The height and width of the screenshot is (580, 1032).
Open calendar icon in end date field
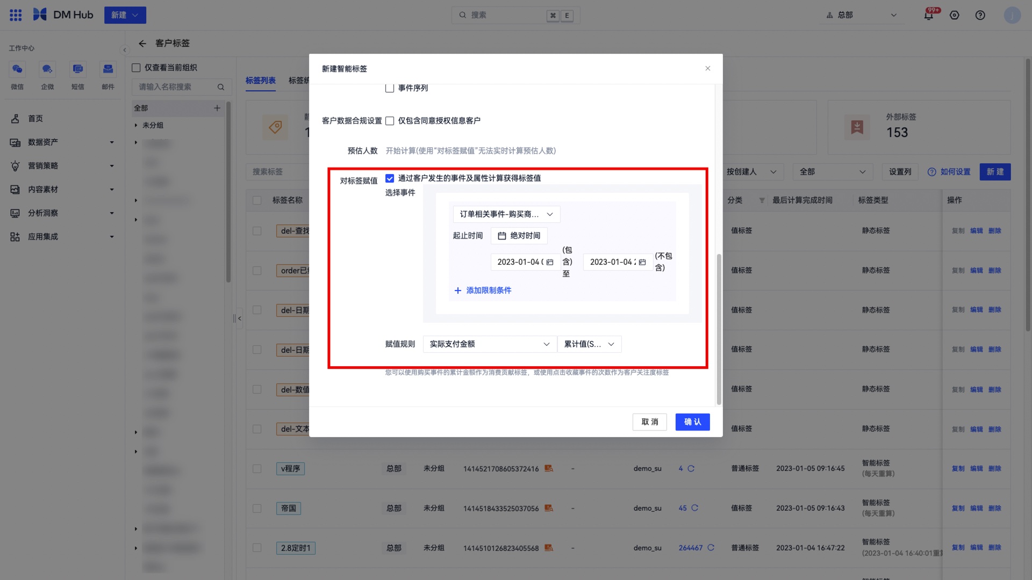point(642,262)
